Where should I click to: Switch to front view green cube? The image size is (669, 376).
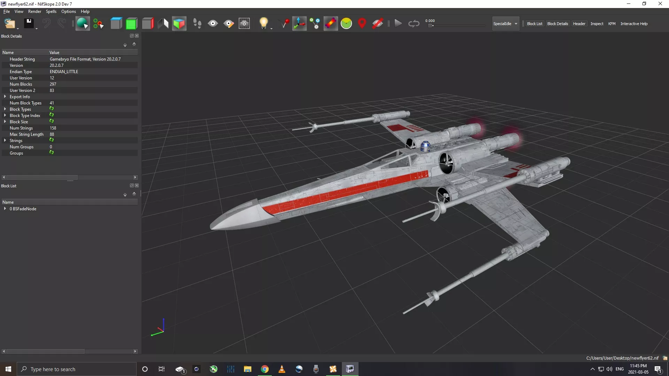(x=131, y=24)
